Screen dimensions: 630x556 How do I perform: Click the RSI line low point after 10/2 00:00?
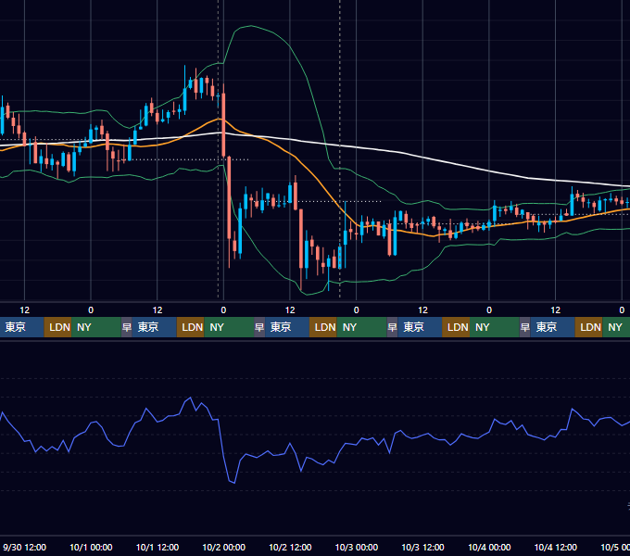click(x=233, y=483)
